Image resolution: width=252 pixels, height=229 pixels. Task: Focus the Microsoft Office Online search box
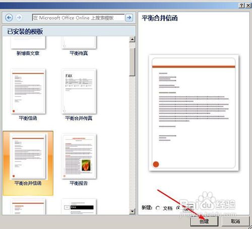point(78,18)
